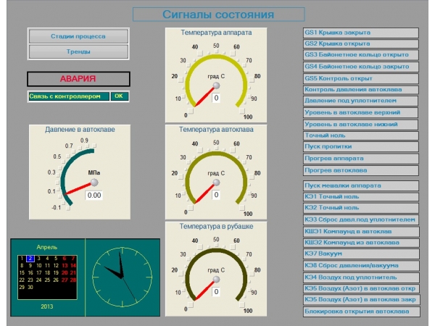Click the Температура автоклава value field

point(216,195)
